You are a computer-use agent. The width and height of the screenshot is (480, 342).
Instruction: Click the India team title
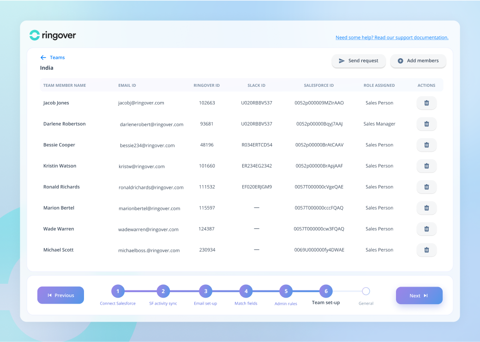pyautogui.click(x=47, y=68)
